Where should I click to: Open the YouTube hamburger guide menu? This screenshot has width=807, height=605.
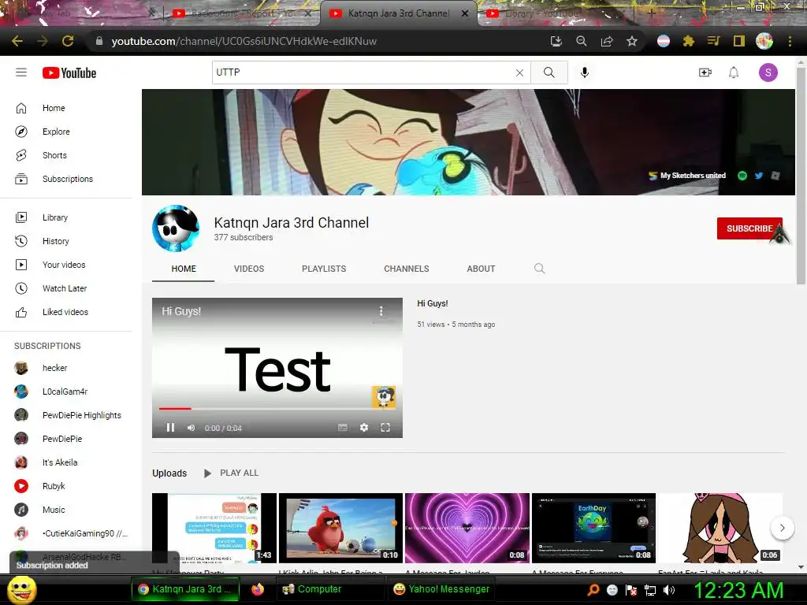21,72
